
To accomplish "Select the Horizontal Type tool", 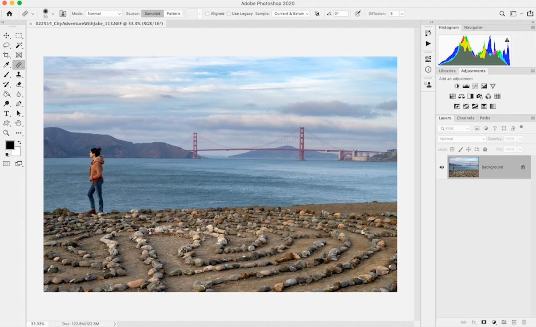I will point(6,113).
